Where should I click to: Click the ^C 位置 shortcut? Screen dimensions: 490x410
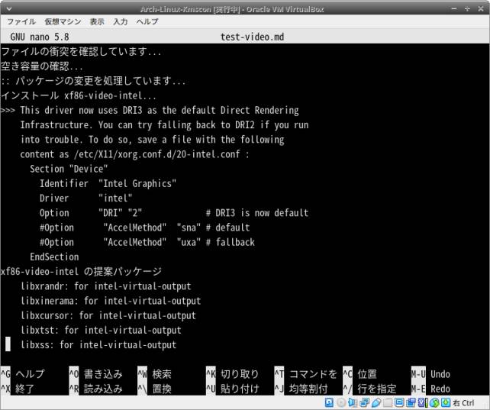[x=359, y=374]
